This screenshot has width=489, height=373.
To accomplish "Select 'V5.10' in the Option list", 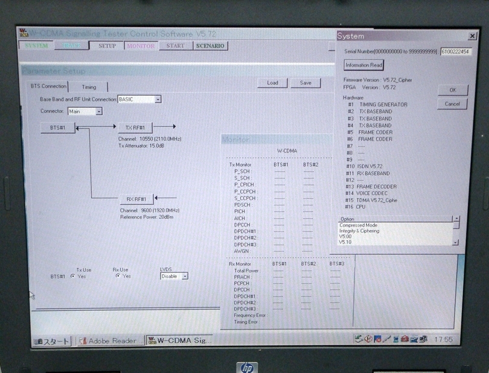I will [x=345, y=242].
